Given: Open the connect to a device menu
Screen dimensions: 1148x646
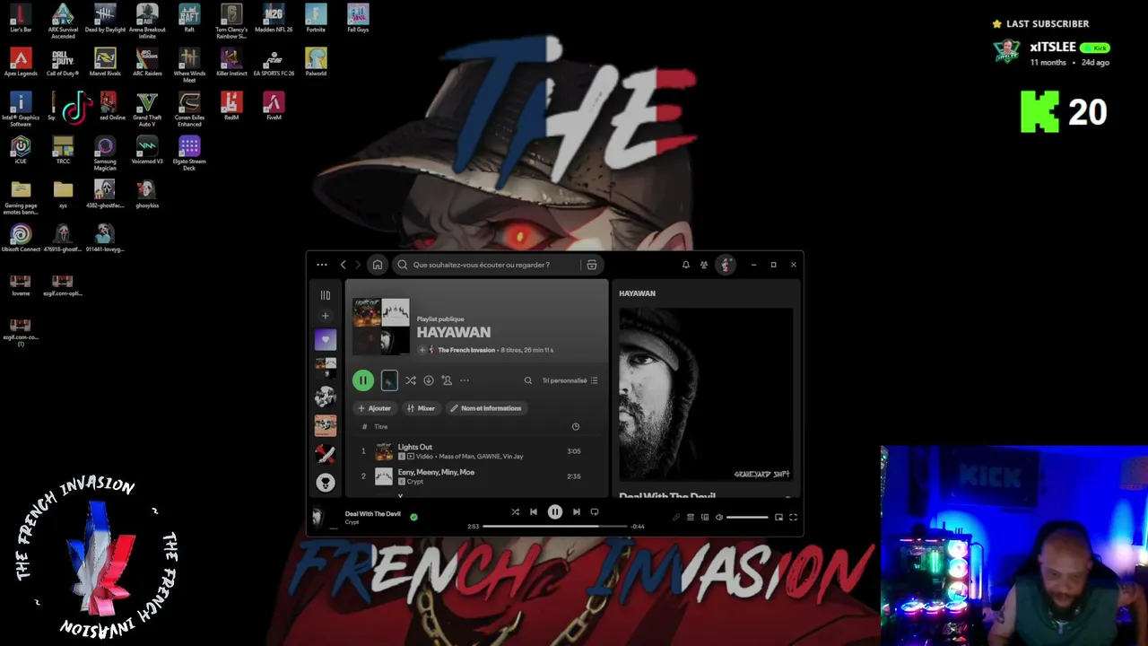Looking at the screenshot, I should 705,518.
